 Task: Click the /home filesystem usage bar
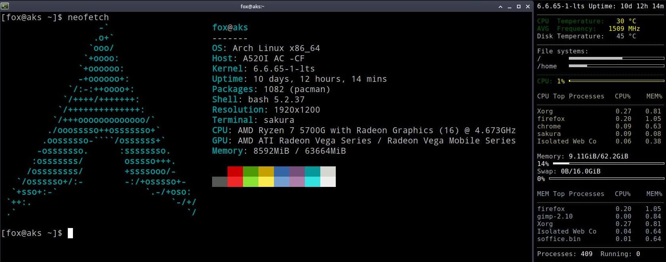[x=616, y=66]
